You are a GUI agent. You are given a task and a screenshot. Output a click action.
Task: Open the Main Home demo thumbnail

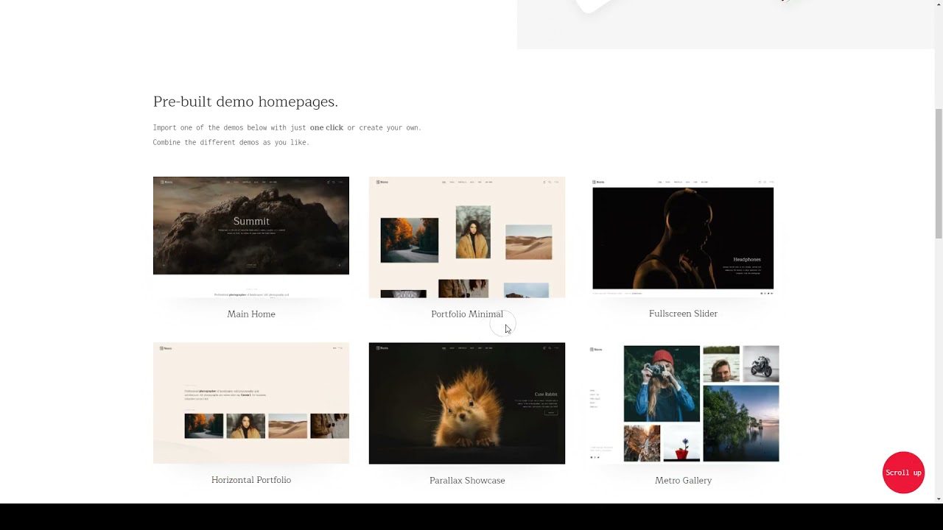pyautogui.click(x=251, y=237)
